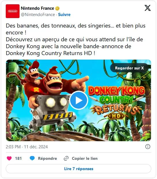Image resolution: width=157 pixels, height=179 pixels.
Task: Open the Nintendo France profile avatar
Action: 13,11
